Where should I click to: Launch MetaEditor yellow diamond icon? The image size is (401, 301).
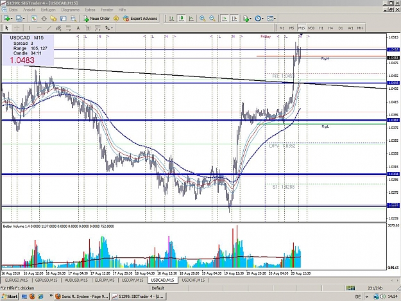click(116, 19)
